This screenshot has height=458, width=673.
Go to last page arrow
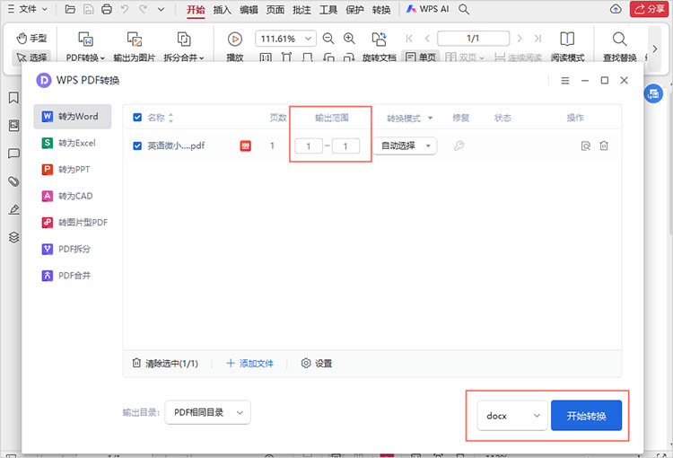[x=538, y=39]
